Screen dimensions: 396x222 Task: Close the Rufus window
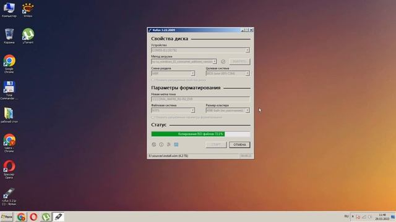click(251, 30)
